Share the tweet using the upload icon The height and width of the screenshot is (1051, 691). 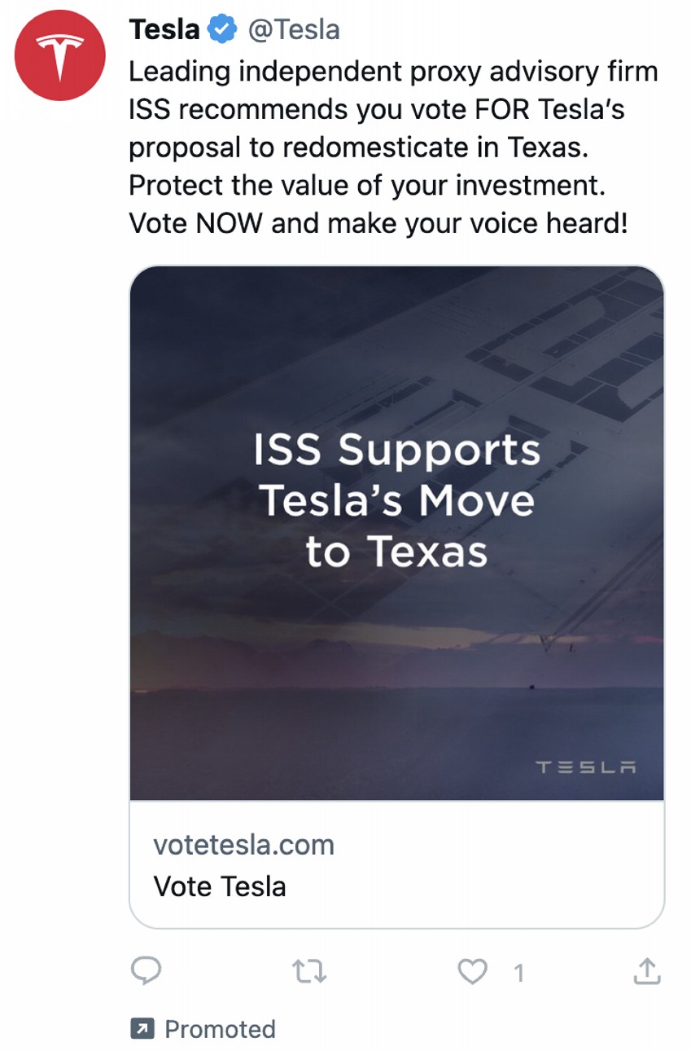(x=646, y=970)
